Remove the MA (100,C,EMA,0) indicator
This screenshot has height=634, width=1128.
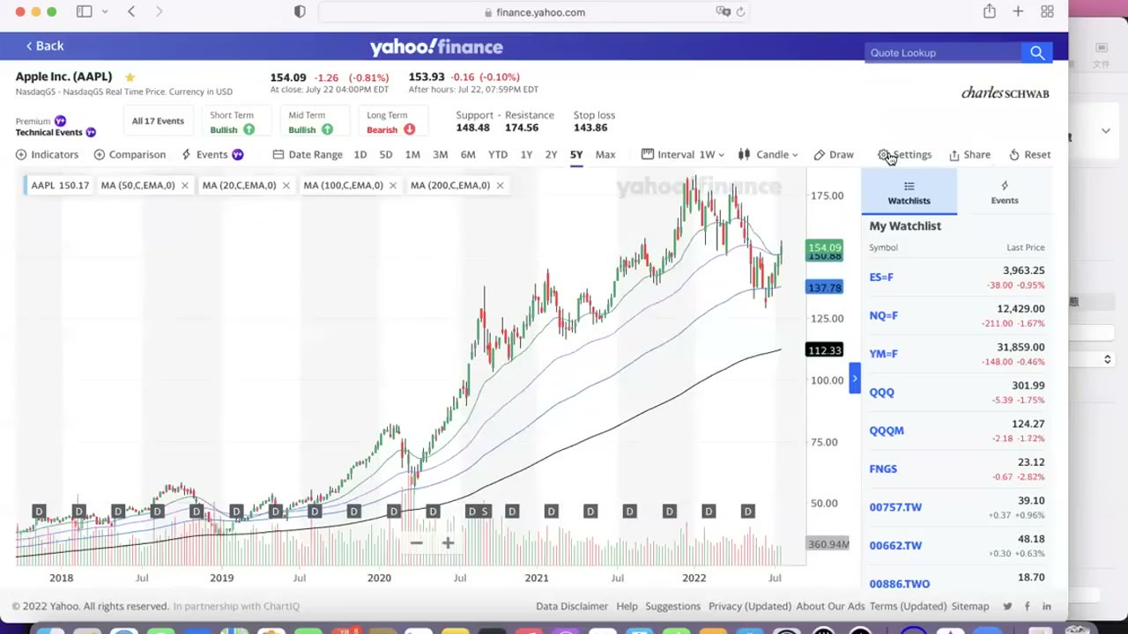[x=392, y=185]
